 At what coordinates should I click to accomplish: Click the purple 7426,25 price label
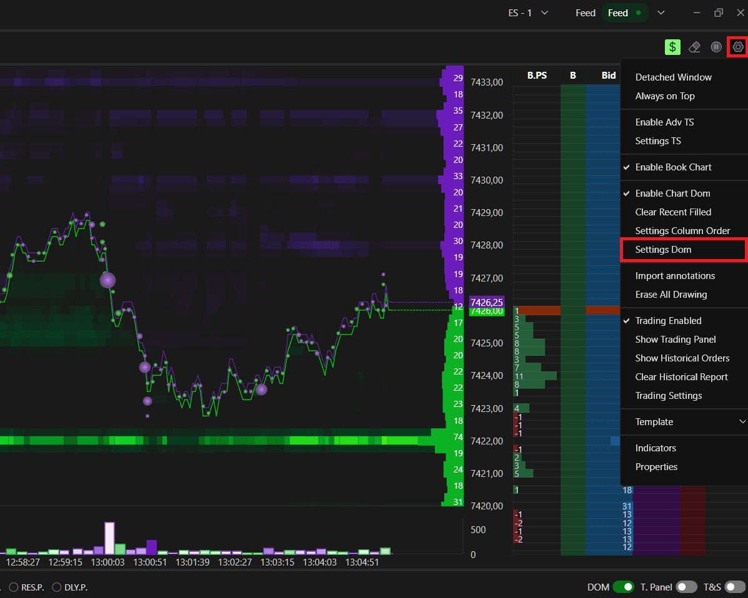[487, 302]
